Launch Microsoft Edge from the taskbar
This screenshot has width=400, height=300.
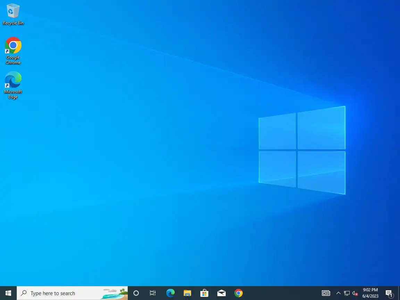(170, 293)
